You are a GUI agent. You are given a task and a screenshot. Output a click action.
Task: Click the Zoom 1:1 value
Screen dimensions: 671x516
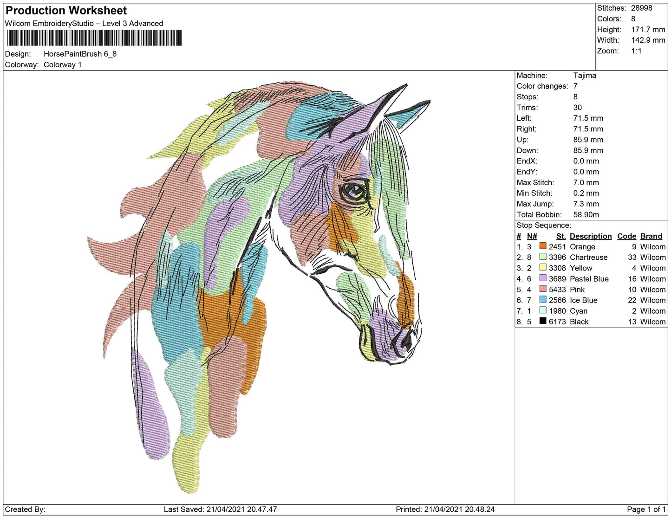pyautogui.click(x=635, y=51)
